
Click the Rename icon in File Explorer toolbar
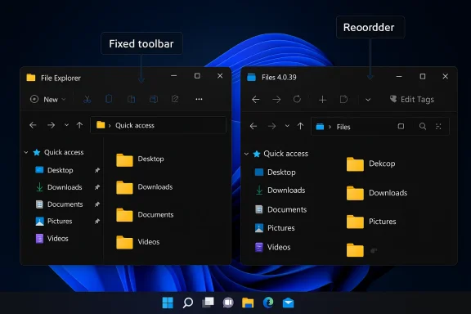coord(154,99)
